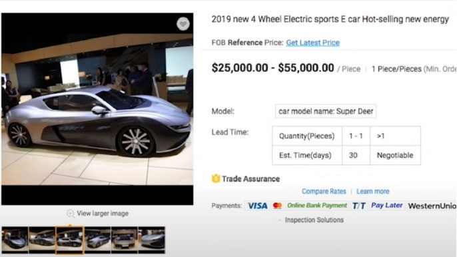Click the Inspection Solutions text

[314, 220]
